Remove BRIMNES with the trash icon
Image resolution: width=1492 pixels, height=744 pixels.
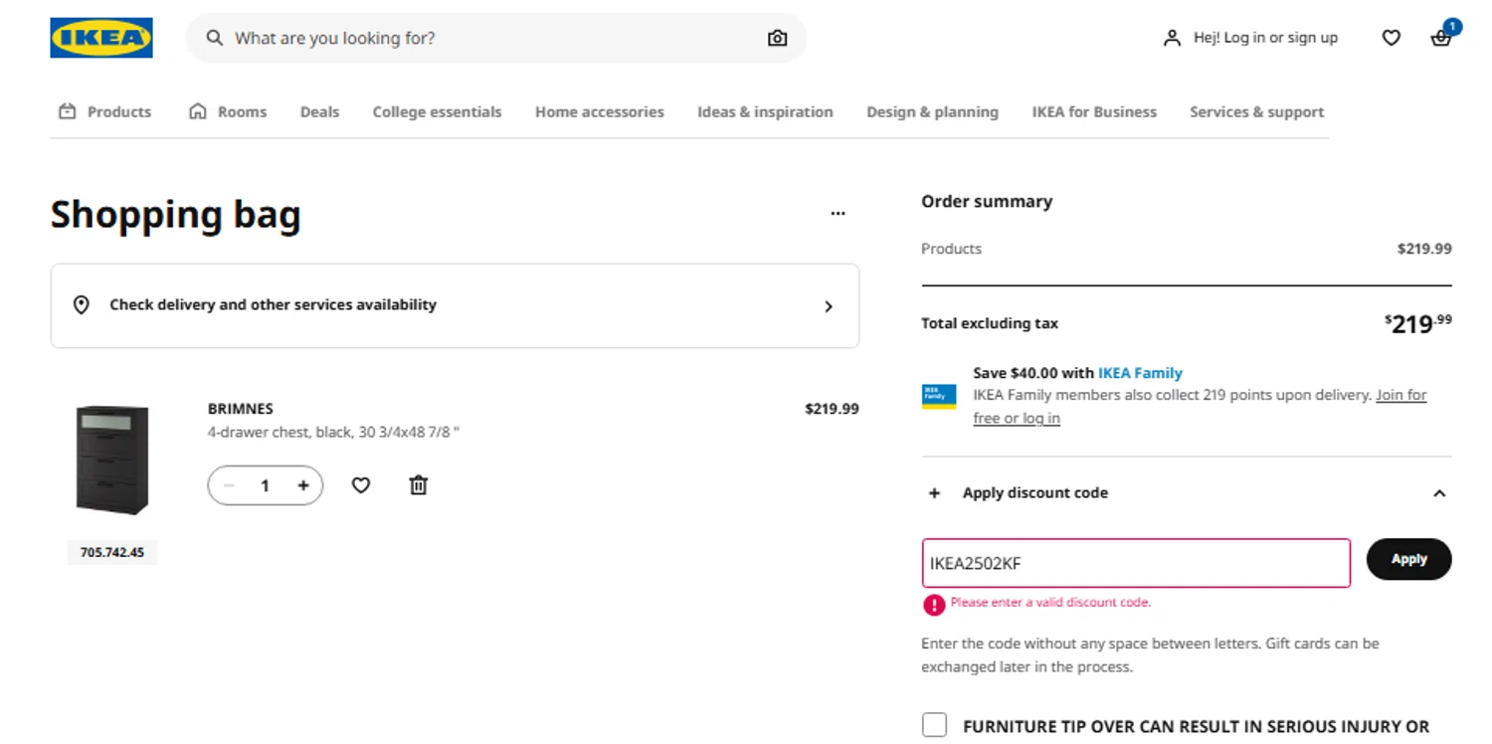[x=419, y=485]
